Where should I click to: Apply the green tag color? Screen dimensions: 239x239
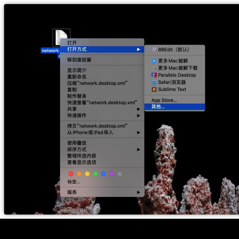point(95,174)
